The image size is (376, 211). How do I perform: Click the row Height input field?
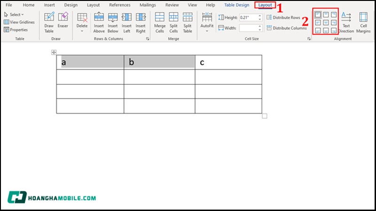tap(248, 17)
